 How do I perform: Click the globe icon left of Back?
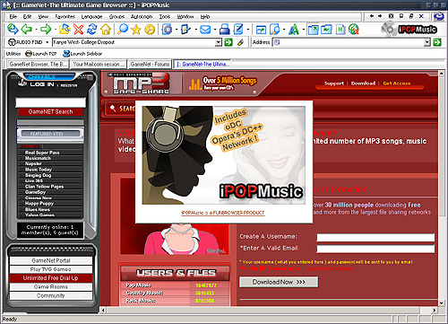click(x=13, y=29)
